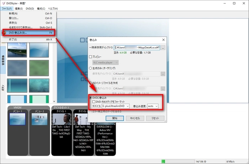Click the DVD burn icon in File menu
249x164 pixels.
click(4, 32)
